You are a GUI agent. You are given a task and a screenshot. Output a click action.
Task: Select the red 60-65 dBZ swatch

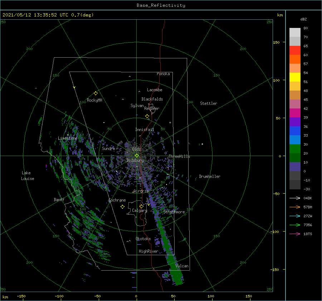[295, 50]
